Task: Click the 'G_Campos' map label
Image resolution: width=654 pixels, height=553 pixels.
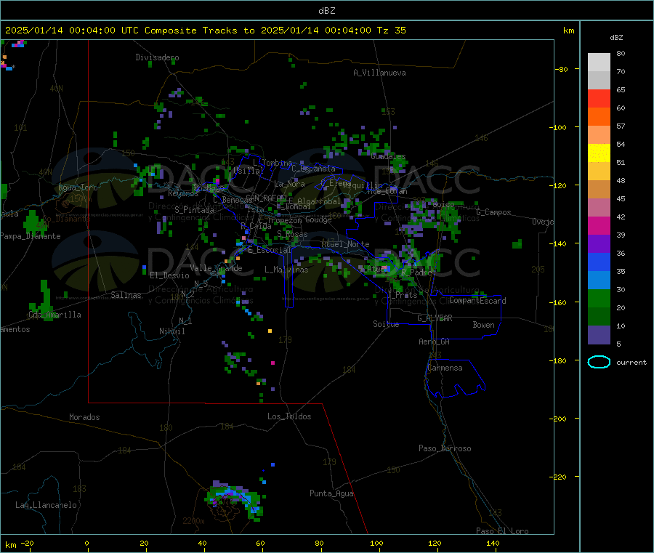Action: (493, 212)
